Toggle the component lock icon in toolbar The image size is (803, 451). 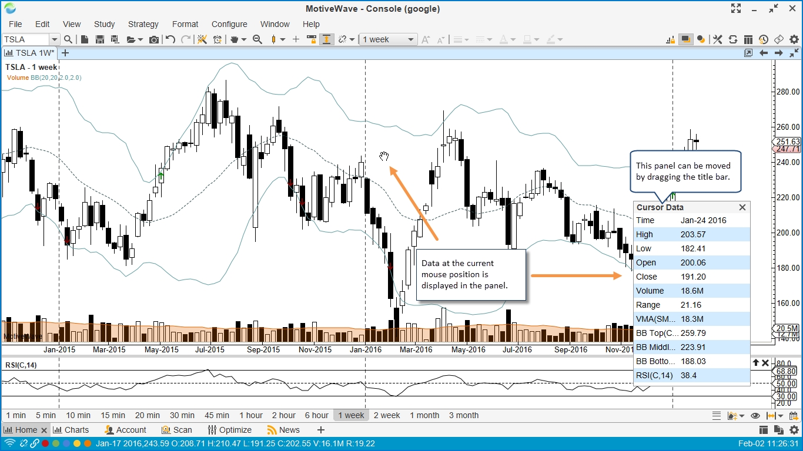coord(670,39)
